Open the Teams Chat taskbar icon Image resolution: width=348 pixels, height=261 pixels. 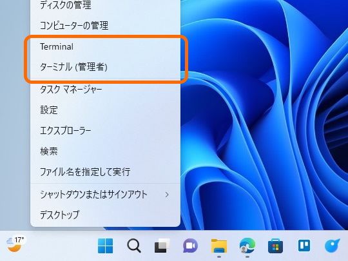coord(190,246)
